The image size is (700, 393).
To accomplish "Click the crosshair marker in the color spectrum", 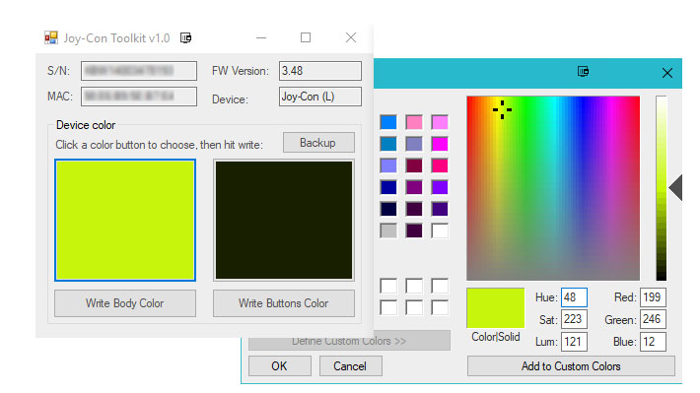I will pyautogui.click(x=502, y=109).
